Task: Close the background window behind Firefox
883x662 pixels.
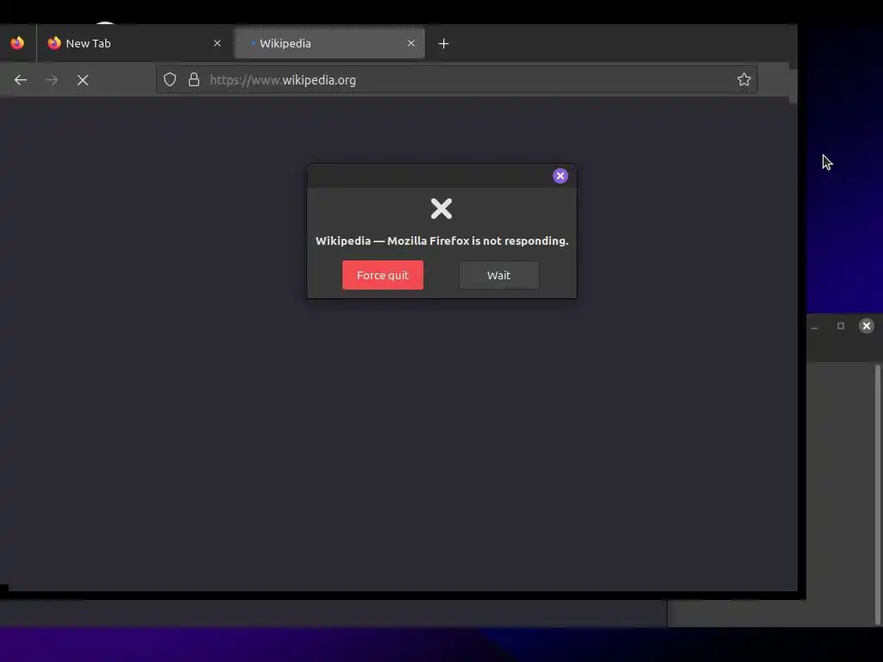Action: coord(866,325)
